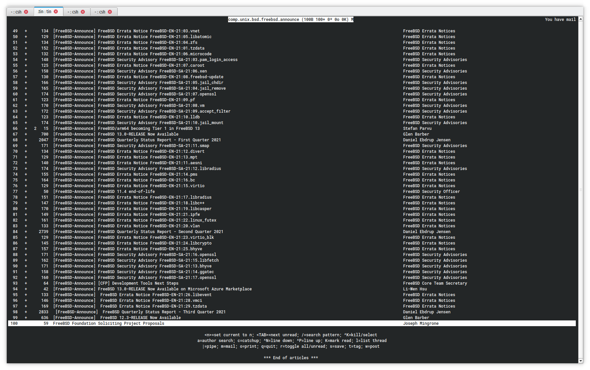Click the vertical scrollbar track
This screenshot has height=370, width=590.
pos(581,189)
